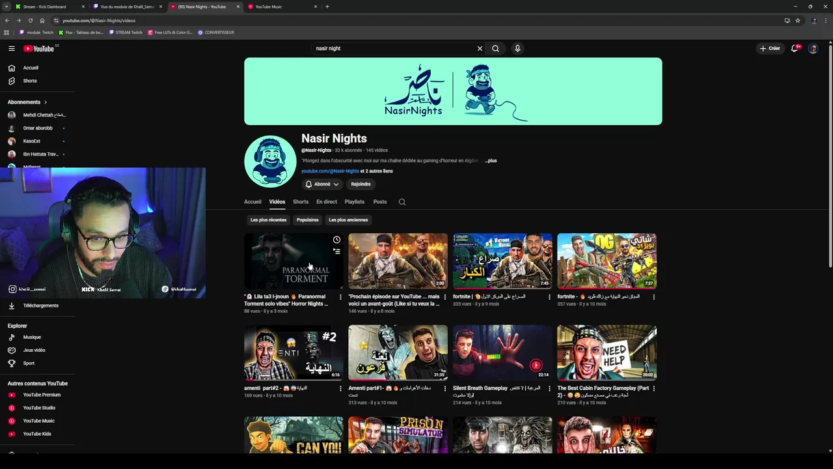
Task: Open options for Cabin Factory Gameplay video
Action: [x=654, y=389]
